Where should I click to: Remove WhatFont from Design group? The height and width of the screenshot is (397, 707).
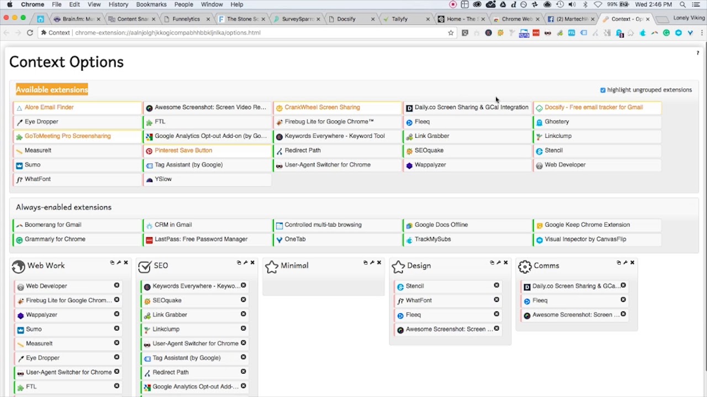(x=497, y=300)
